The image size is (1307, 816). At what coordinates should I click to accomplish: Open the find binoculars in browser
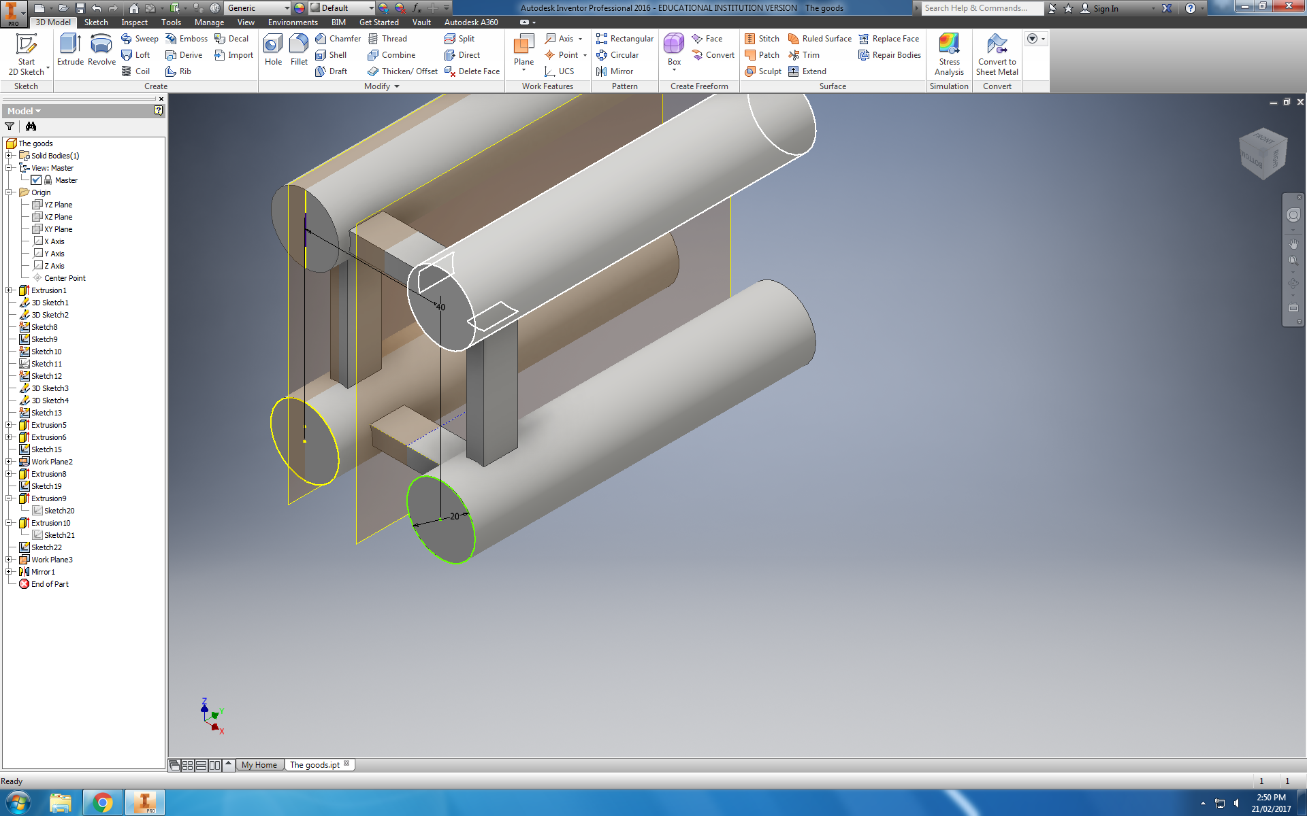coord(31,126)
